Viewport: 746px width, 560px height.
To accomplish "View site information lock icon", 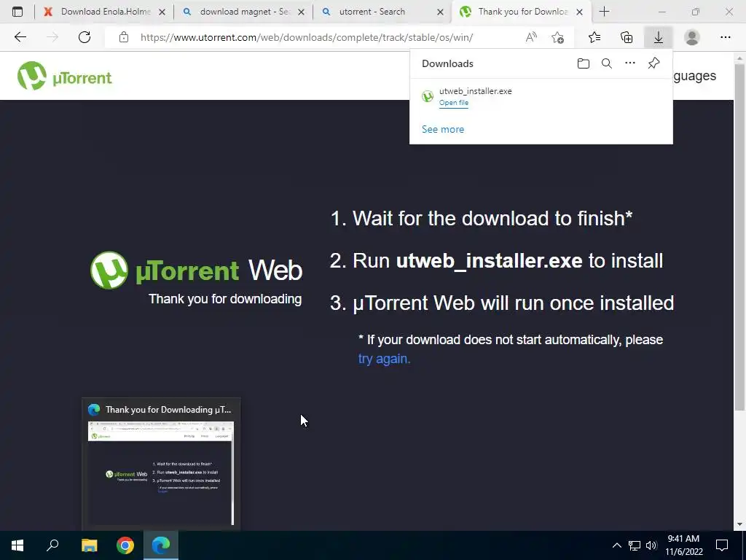I will [x=124, y=37].
